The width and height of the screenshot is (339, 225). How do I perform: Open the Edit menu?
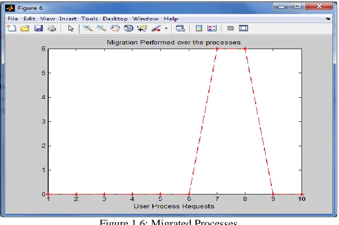(x=29, y=19)
